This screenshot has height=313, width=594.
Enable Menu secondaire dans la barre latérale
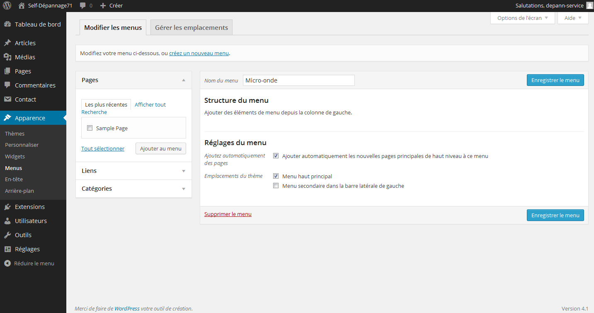point(276,185)
